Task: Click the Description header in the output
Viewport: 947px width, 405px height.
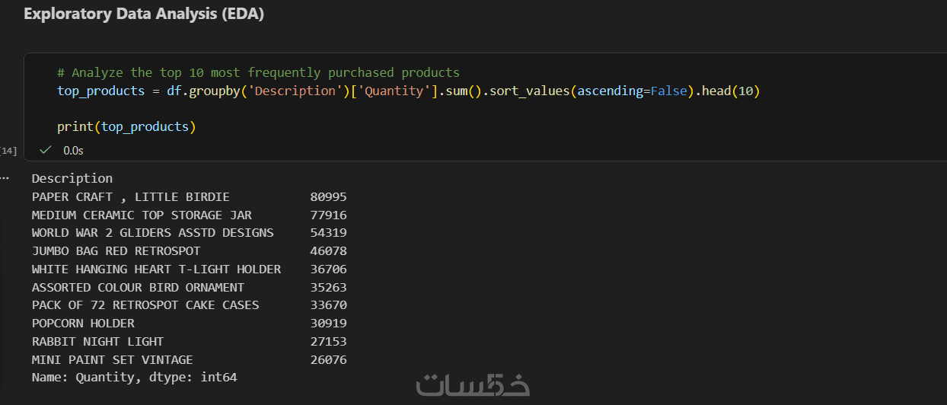Action: [x=72, y=179]
